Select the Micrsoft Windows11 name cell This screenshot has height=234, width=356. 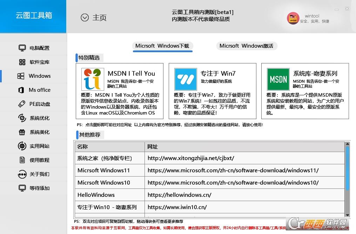[x=110, y=170]
